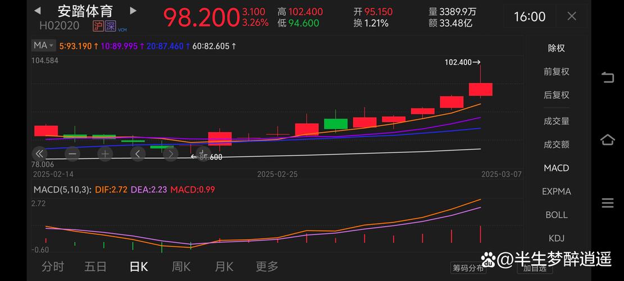The height and width of the screenshot is (281, 624).
Task: Open 筹码分布 chip distribution
Action: click(468, 268)
